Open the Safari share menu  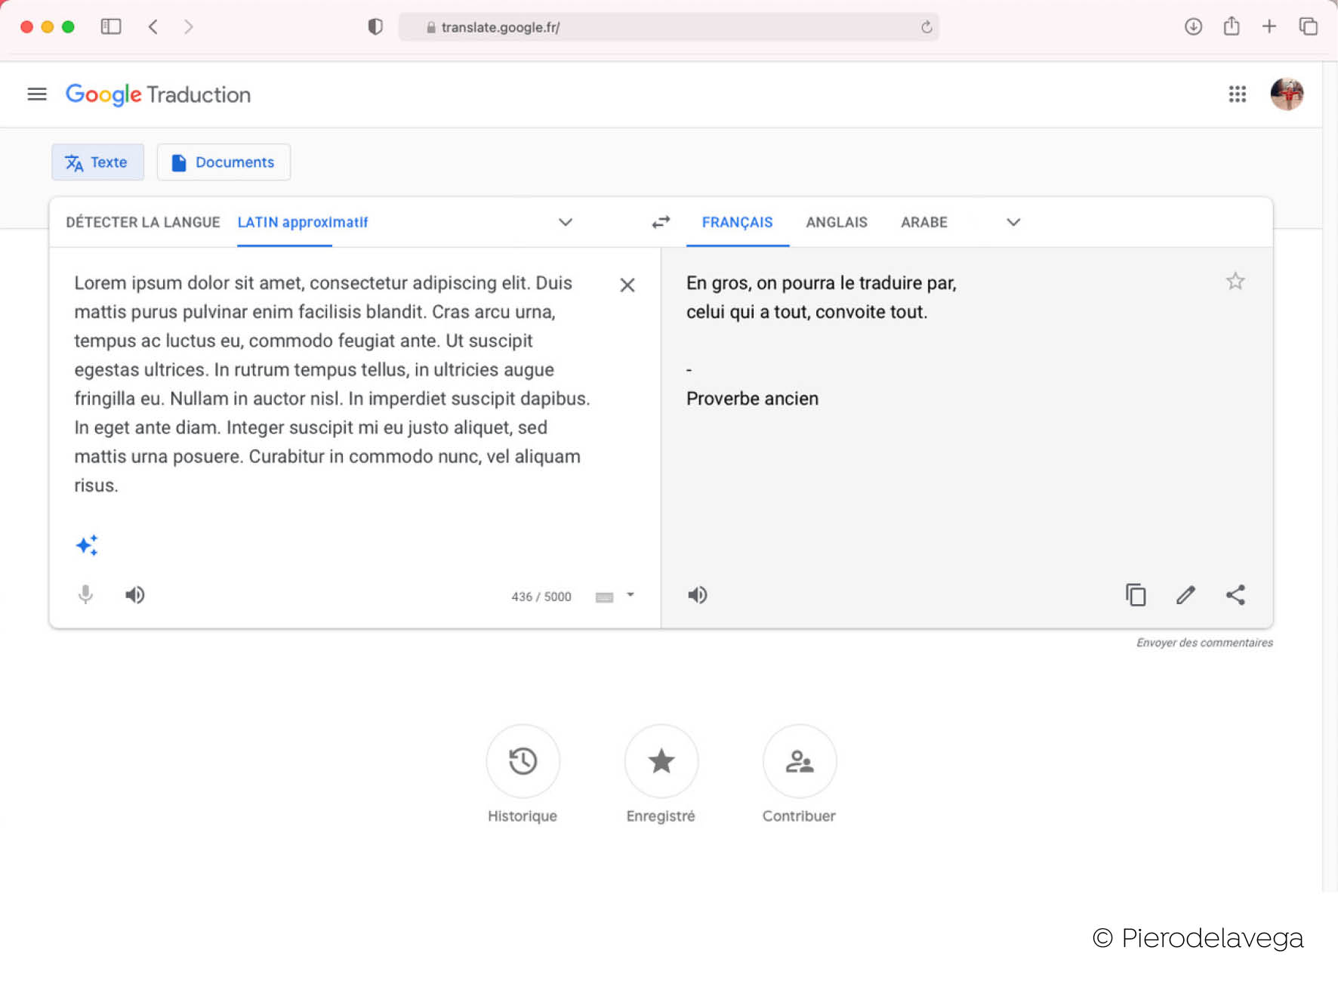pyautogui.click(x=1232, y=26)
